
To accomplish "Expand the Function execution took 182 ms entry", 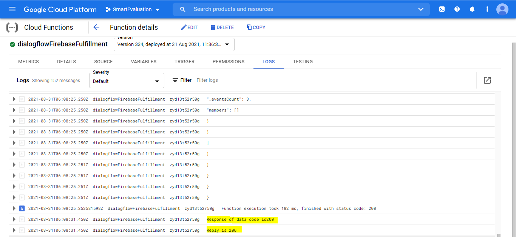I will click(14, 208).
